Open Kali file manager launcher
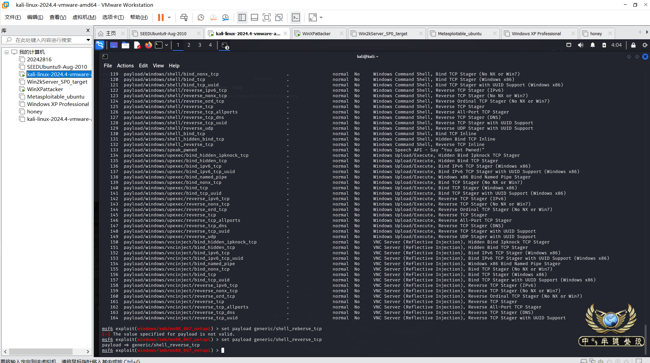 click(x=125, y=45)
